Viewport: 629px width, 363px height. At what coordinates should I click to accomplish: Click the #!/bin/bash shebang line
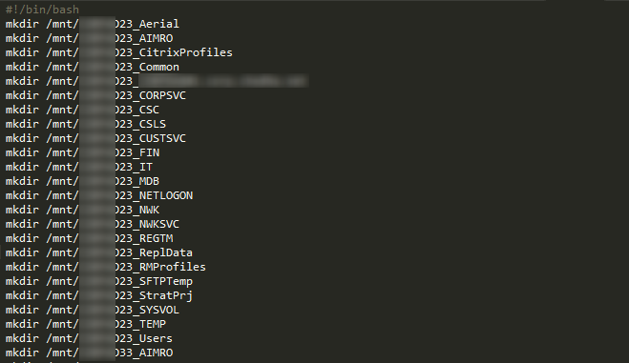[42, 10]
